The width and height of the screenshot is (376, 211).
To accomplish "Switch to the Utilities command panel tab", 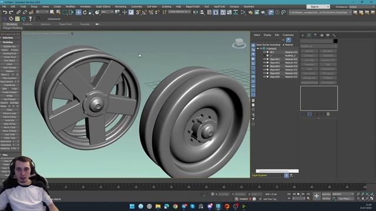I will click(334, 35).
